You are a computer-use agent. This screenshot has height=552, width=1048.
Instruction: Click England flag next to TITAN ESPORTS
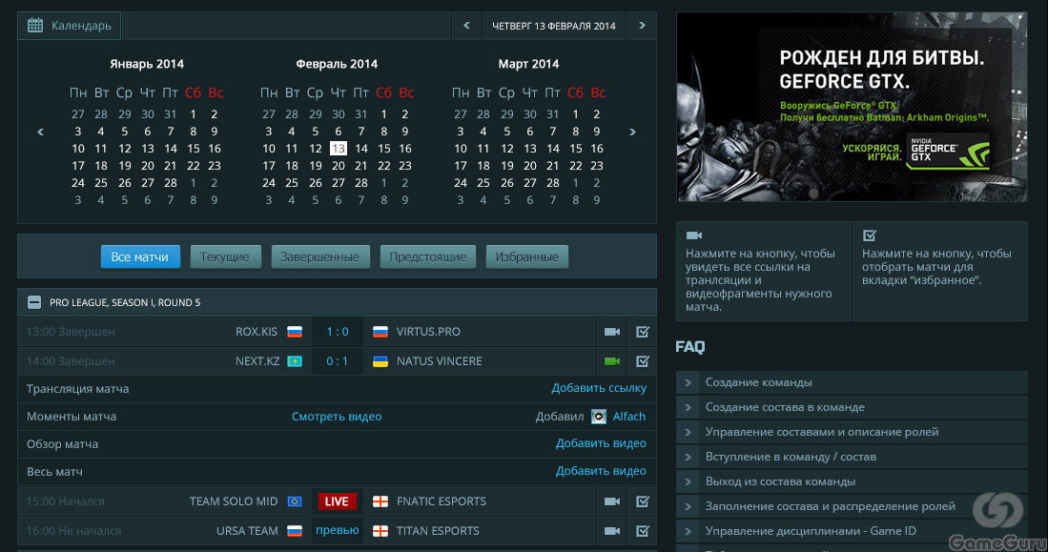380,531
